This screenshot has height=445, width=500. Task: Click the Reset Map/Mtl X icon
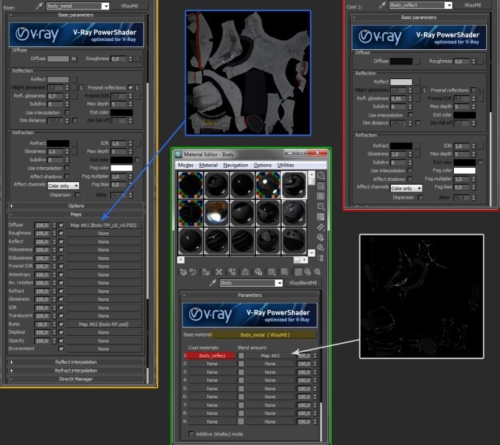click(x=219, y=272)
